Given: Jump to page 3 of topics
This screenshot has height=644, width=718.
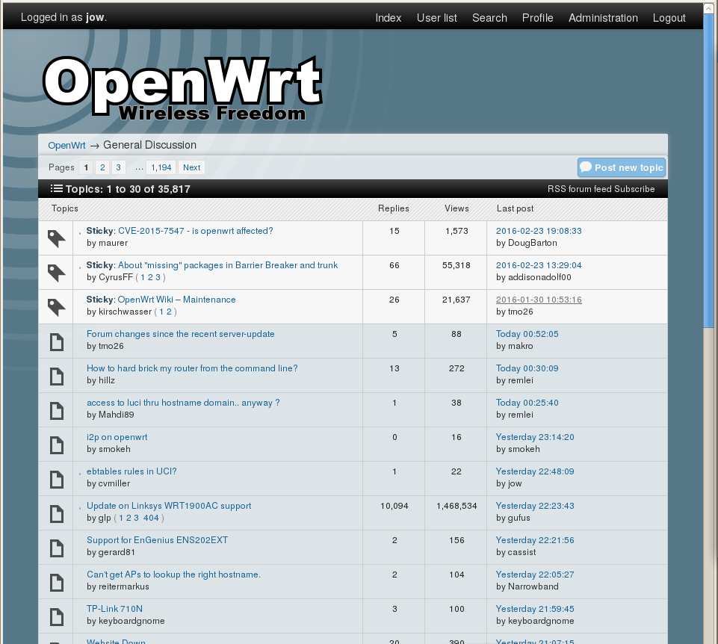Looking at the screenshot, I should [x=118, y=167].
